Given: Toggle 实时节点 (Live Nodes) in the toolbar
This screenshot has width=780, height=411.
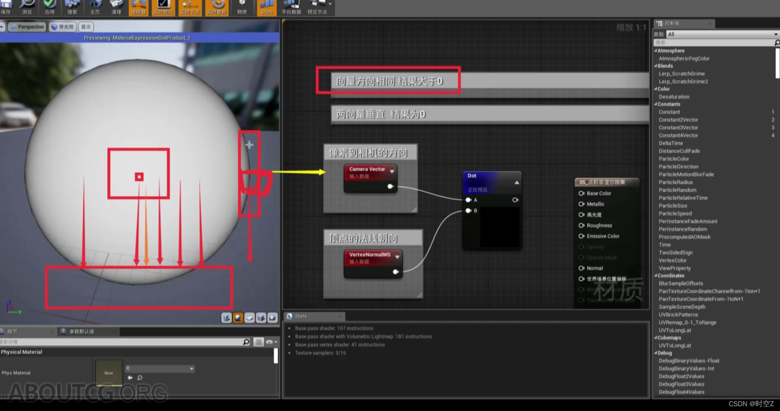Looking at the screenshot, I should (190, 6).
